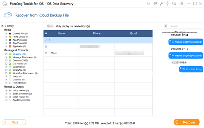The height and width of the screenshot is (128, 204).
Task: Click the green Messages icon
Action: [10, 54]
